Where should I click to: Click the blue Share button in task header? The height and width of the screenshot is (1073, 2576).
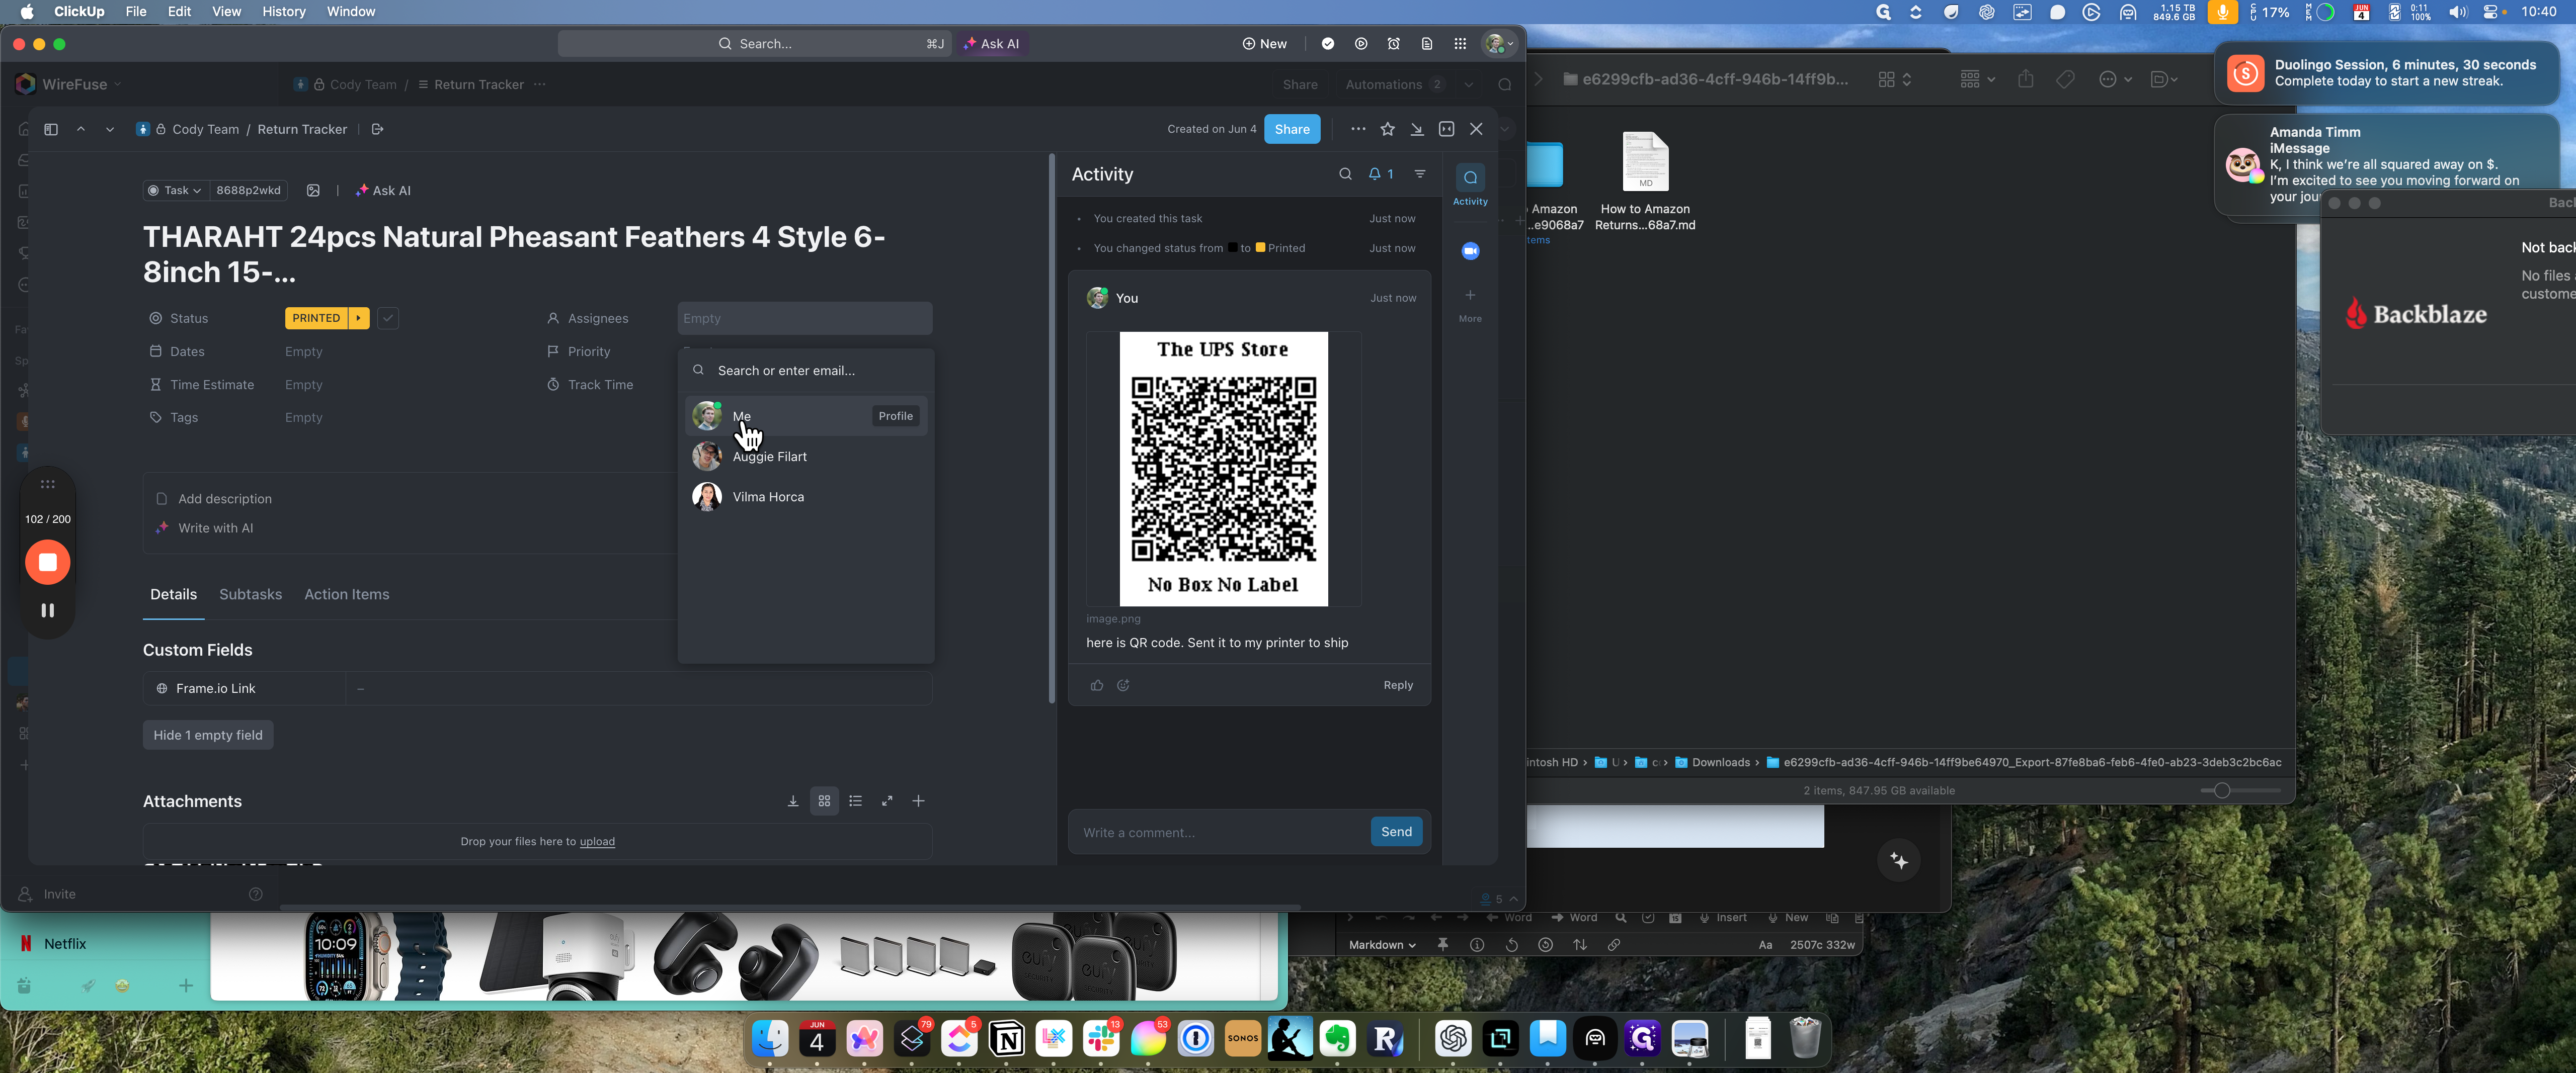(1292, 129)
